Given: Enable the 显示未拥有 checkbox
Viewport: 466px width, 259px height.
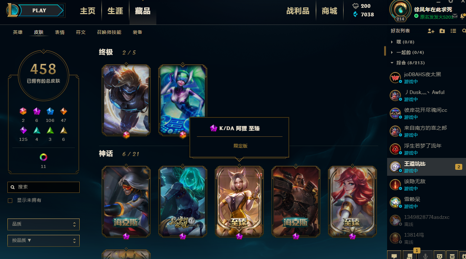Looking at the screenshot, I should point(10,201).
